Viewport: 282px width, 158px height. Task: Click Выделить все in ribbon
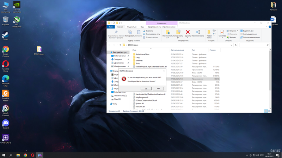(247, 31)
